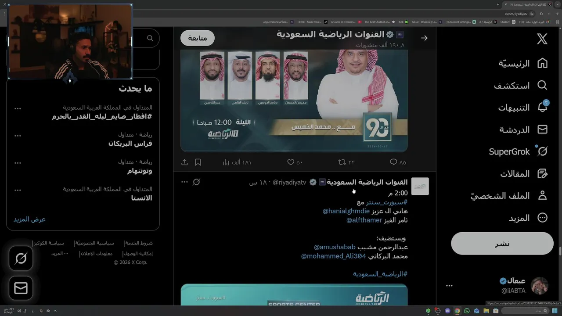
Task: Open عبعال account avatar
Action: pyautogui.click(x=540, y=286)
